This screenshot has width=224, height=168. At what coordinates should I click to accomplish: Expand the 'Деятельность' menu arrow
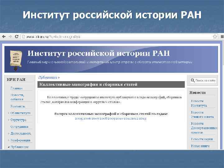point(9,133)
